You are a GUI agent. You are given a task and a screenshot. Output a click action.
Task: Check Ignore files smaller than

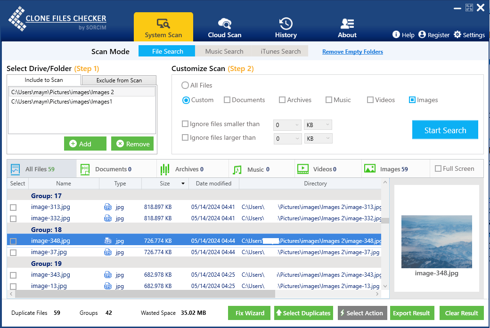(185, 124)
